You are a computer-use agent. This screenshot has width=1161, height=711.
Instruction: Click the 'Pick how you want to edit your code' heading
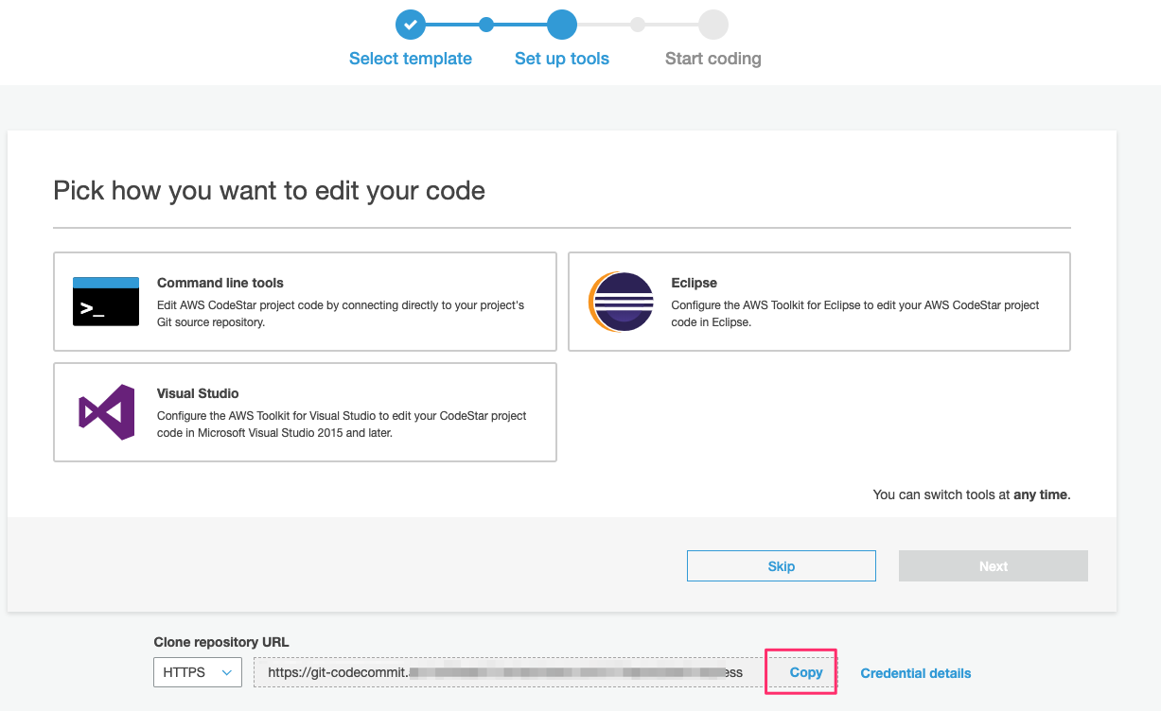pos(270,191)
